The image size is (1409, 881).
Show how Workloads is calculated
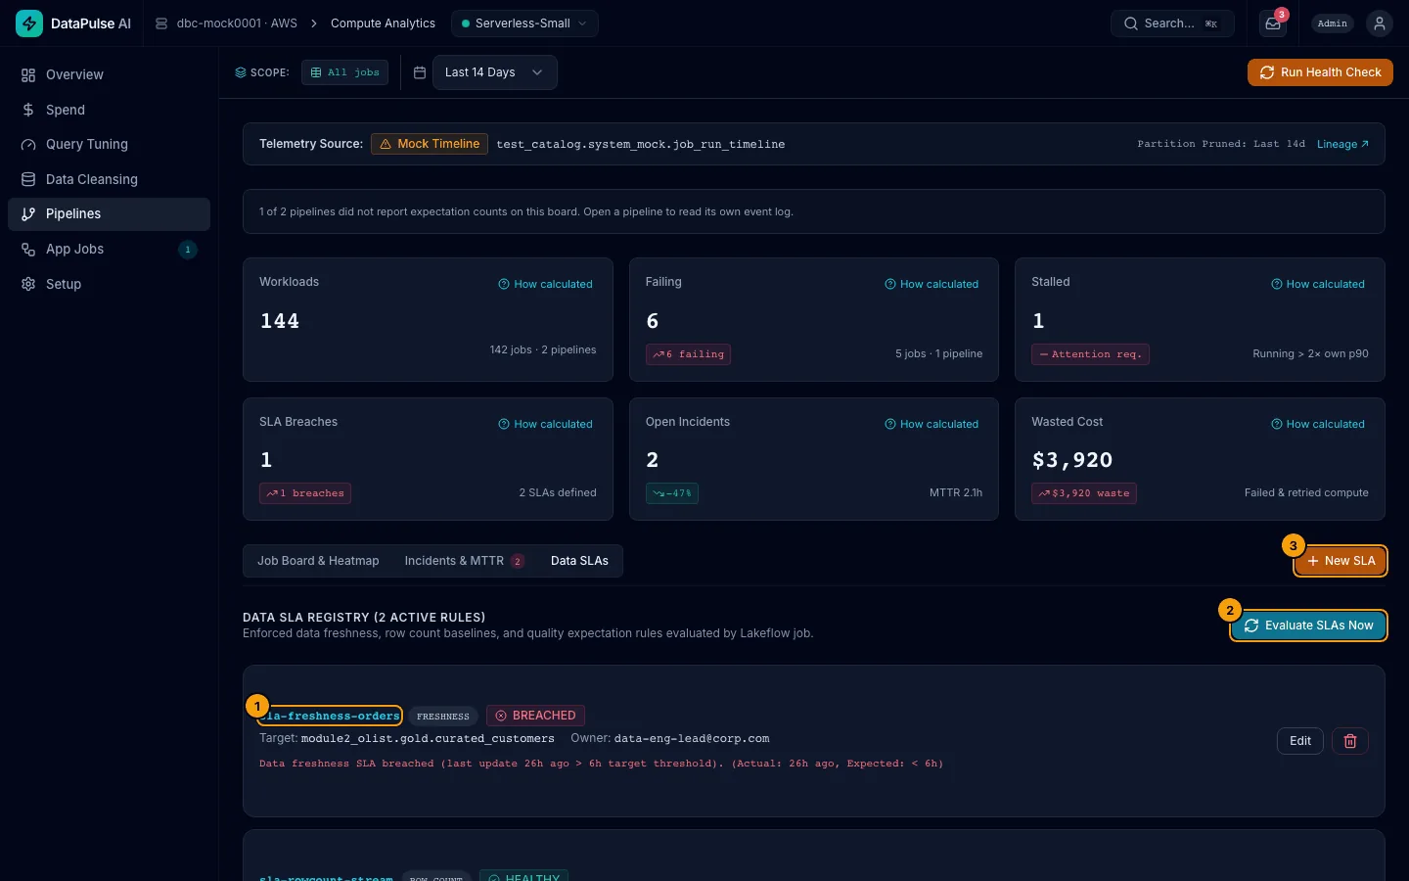pyautogui.click(x=546, y=284)
